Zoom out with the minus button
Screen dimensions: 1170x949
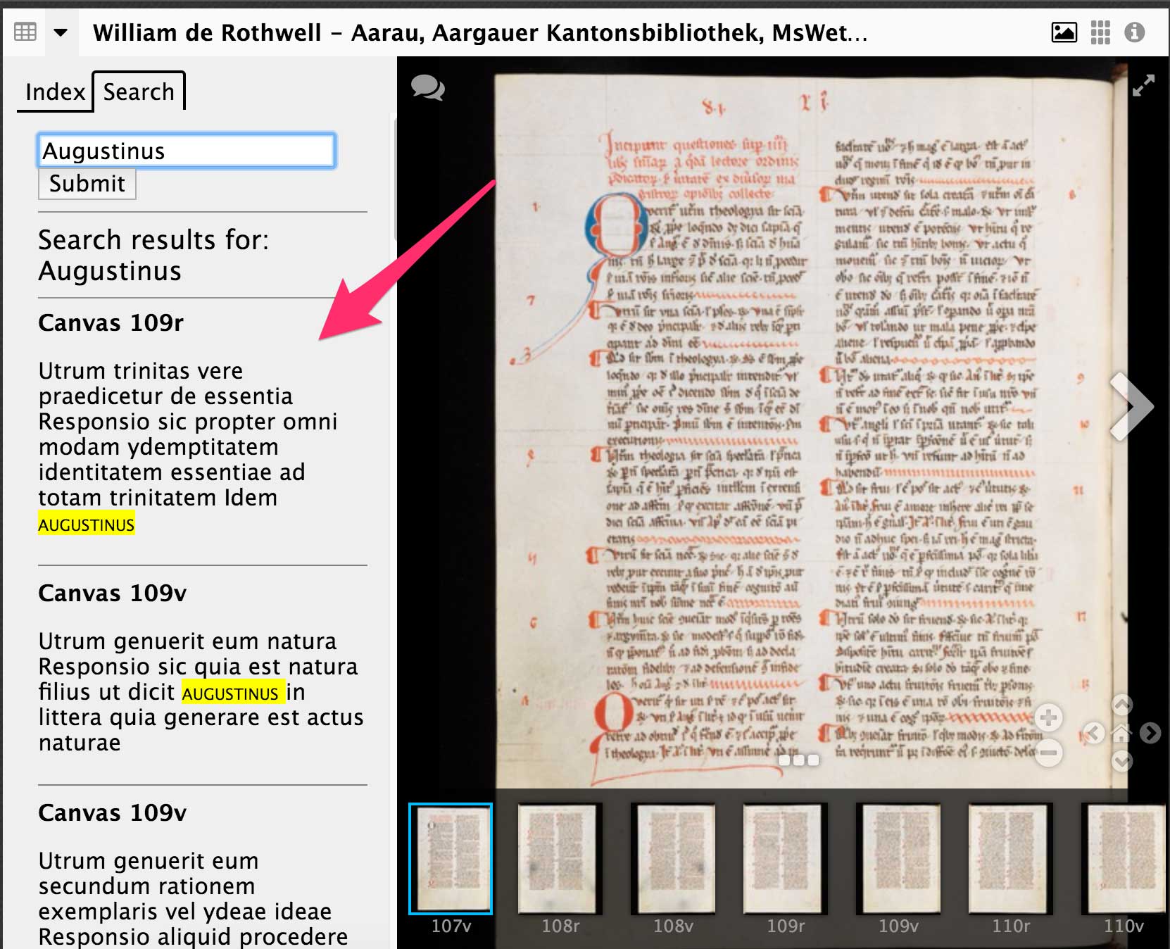[1048, 753]
